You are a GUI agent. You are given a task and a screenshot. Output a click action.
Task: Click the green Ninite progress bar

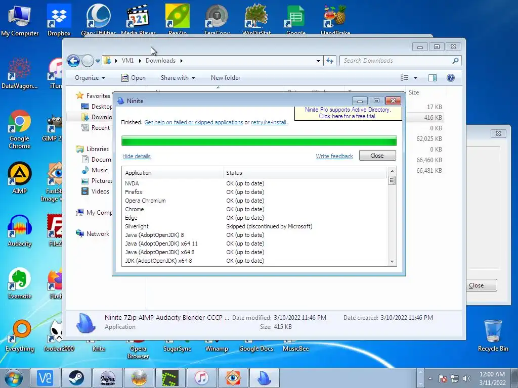coord(259,140)
